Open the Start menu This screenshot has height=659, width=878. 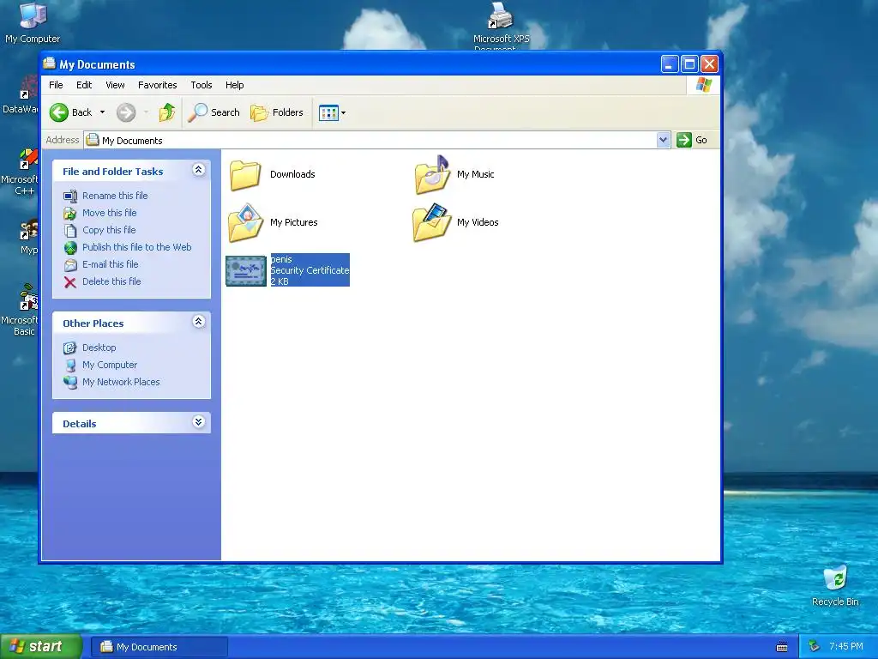coord(41,647)
